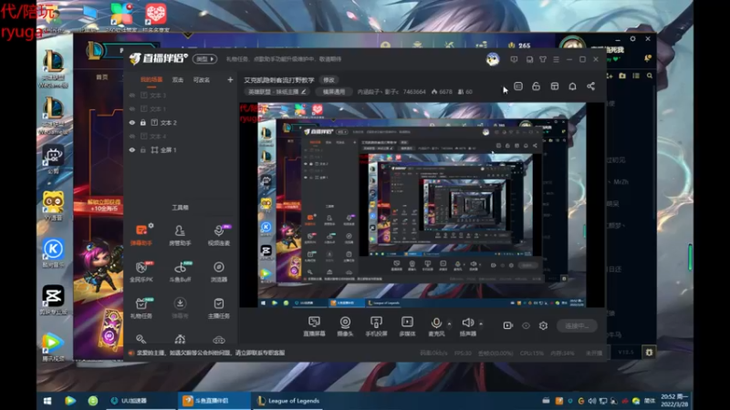Click the 横屏通用 button

coord(334,92)
